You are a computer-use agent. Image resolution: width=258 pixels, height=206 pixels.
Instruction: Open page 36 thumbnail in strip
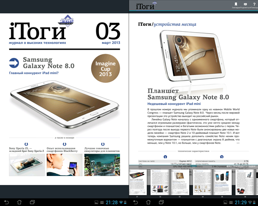point(245,182)
